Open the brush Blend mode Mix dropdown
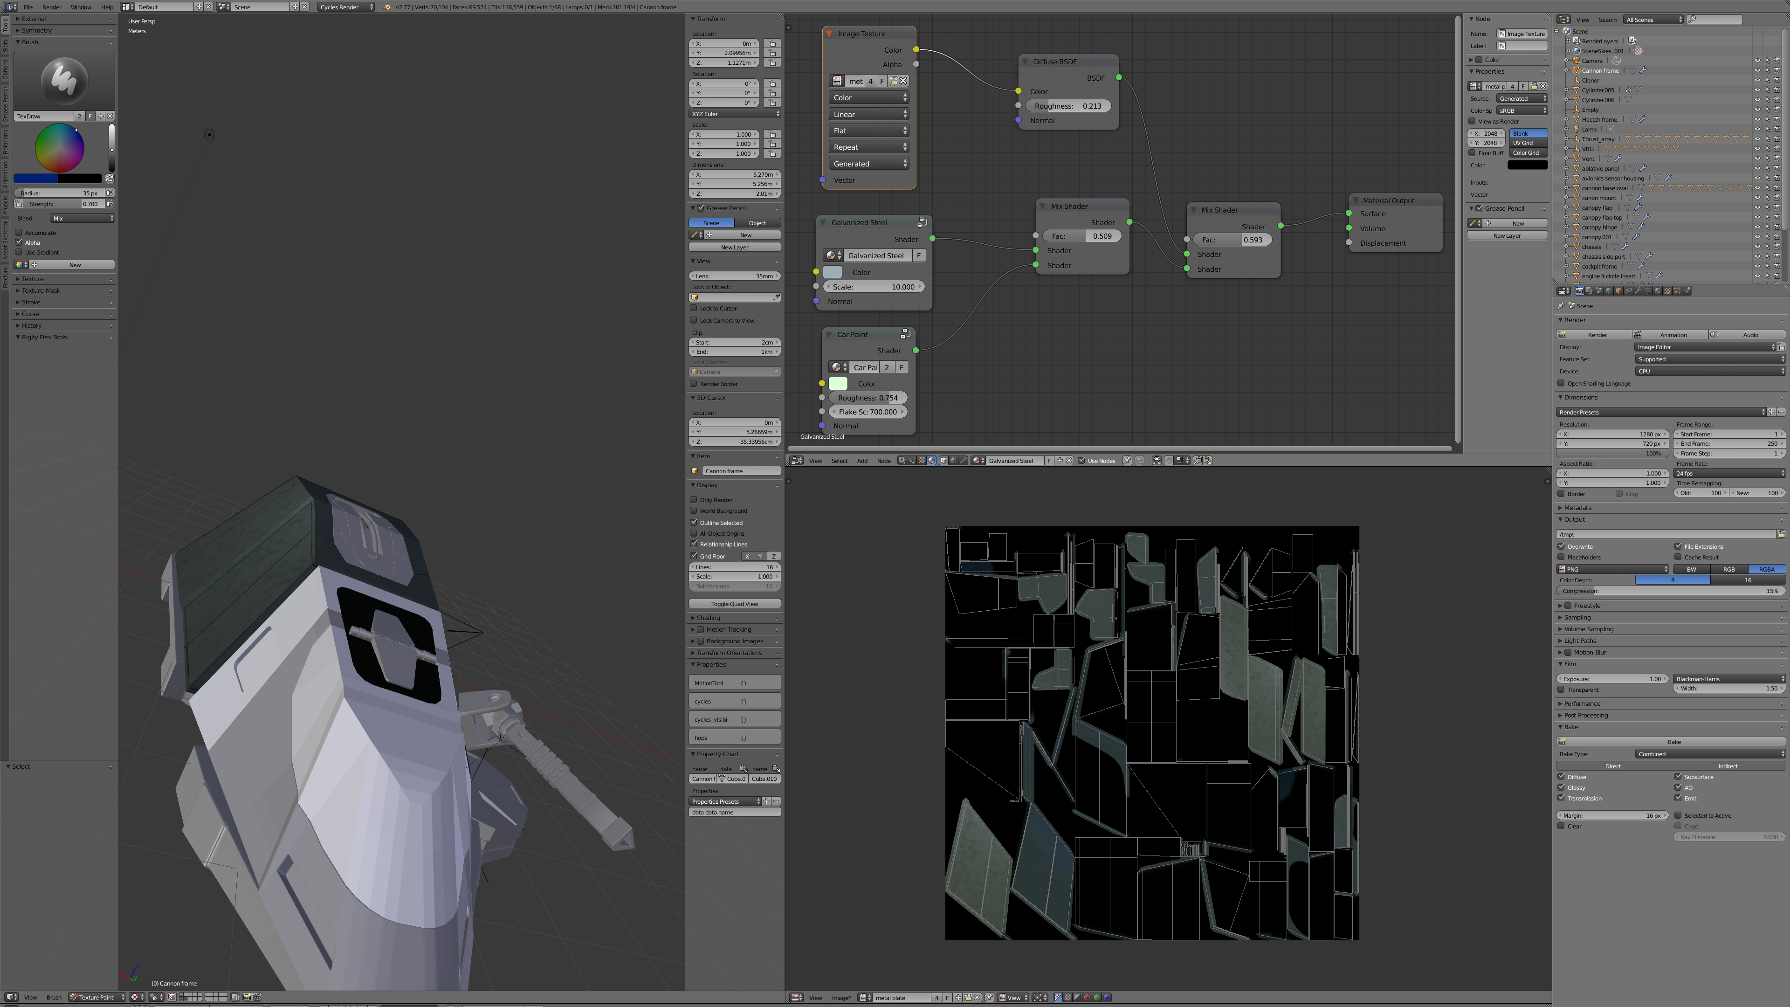Image resolution: width=1790 pixels, height=1007 pixels. click(83, 218)
